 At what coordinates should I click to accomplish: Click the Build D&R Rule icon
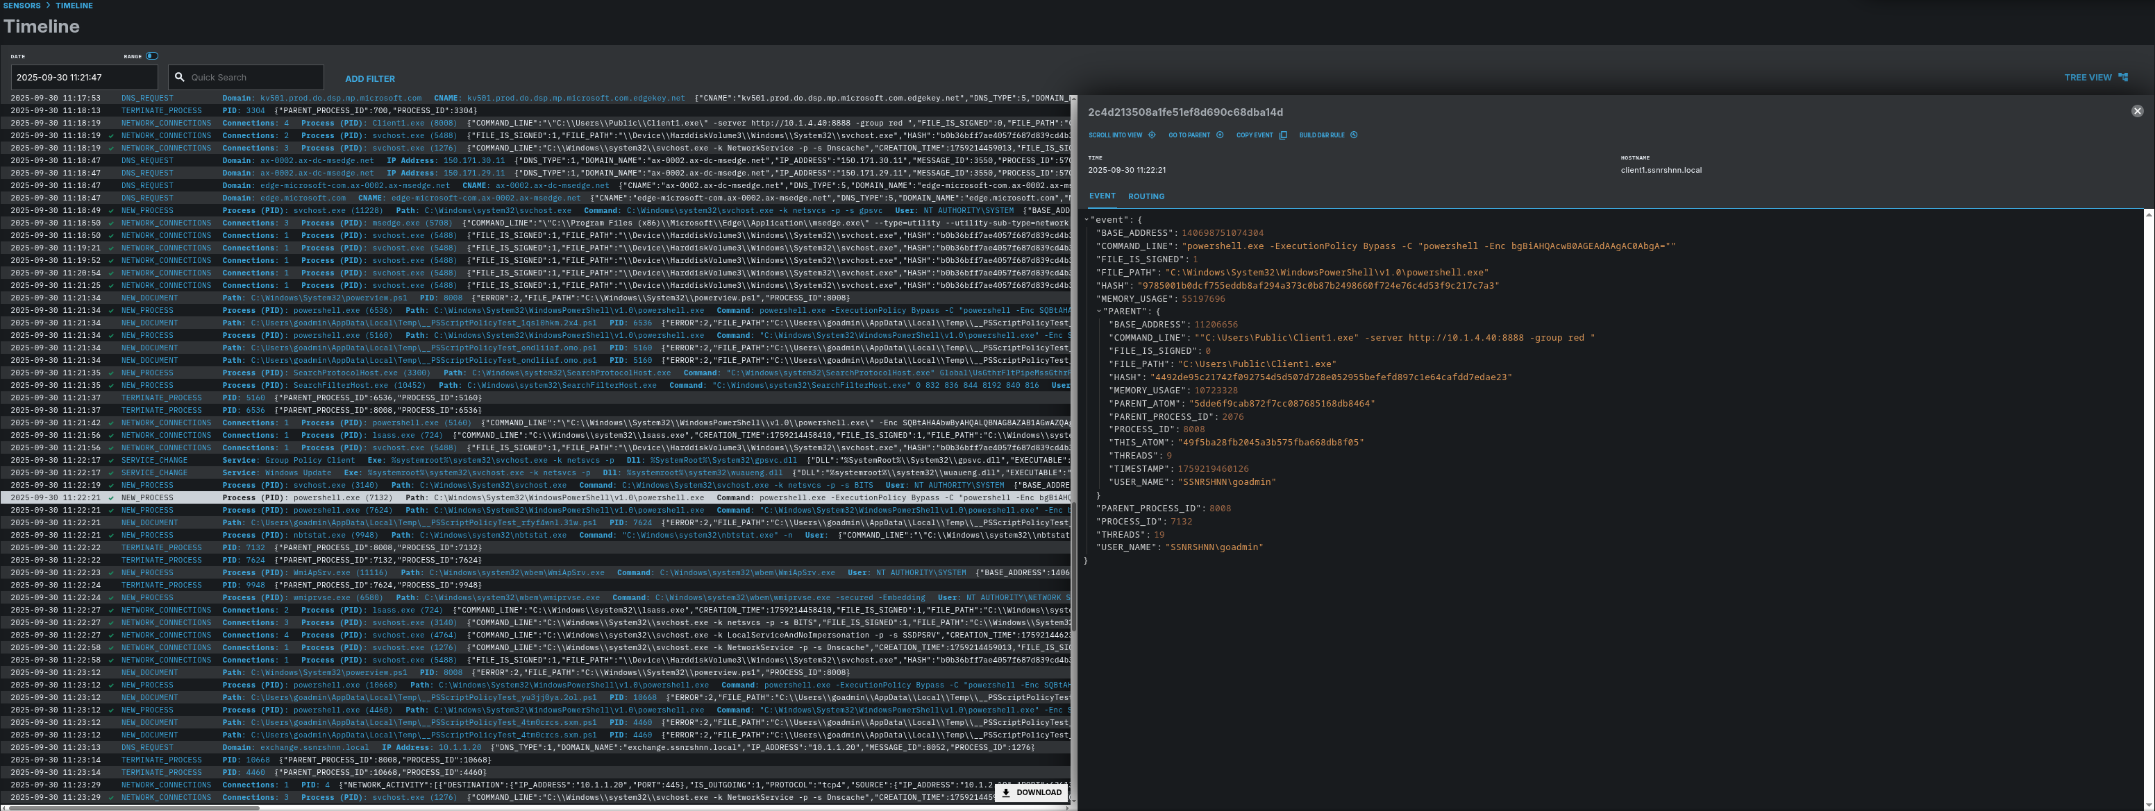click(x=1355, y=135)
